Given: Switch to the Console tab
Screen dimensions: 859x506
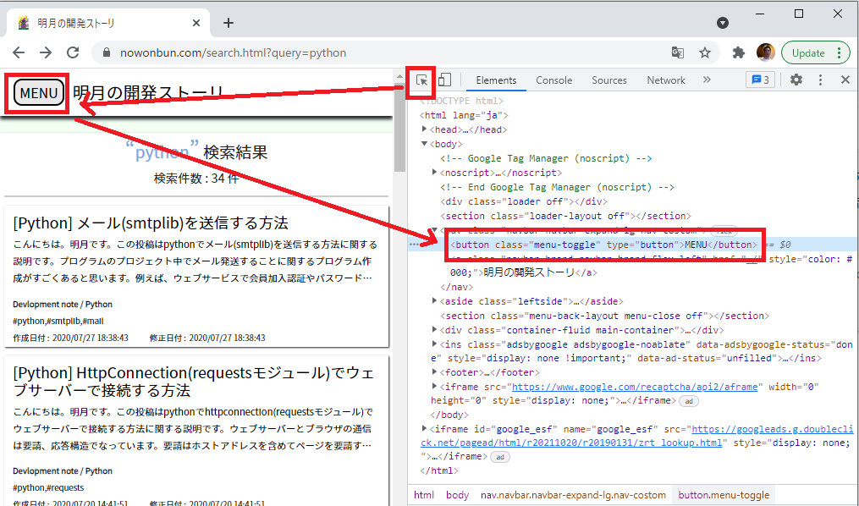Looking at the screenshot, I should pos(553,80).
